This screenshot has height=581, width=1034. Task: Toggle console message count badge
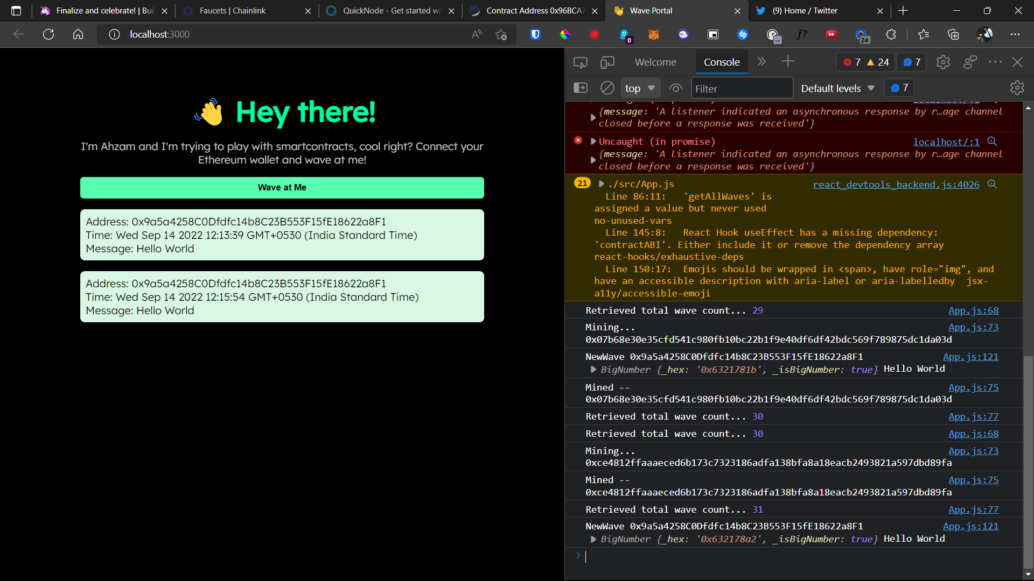coord(911,62)
